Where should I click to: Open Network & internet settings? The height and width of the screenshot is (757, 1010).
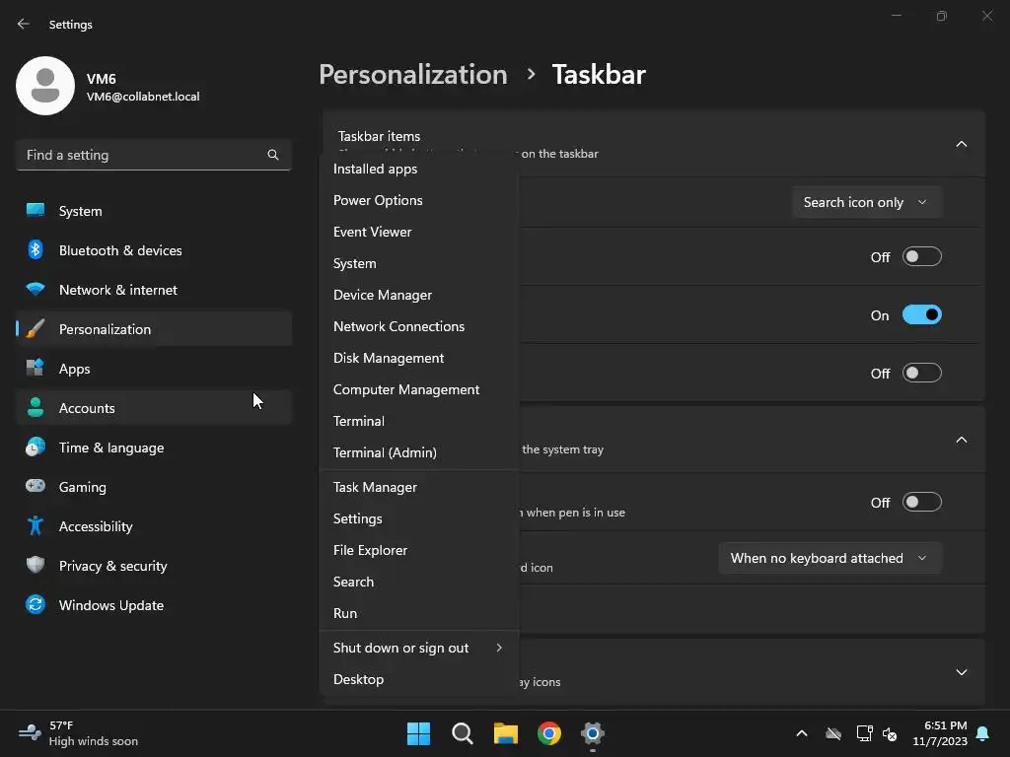pos(154,290)
